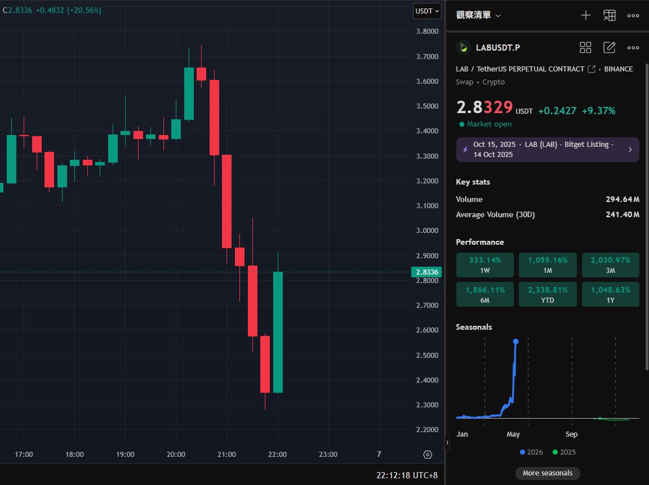The height and width of the screenshot is (485, 649).
Task: Click the LABUSDT.P symbol name
Action: 497,48
